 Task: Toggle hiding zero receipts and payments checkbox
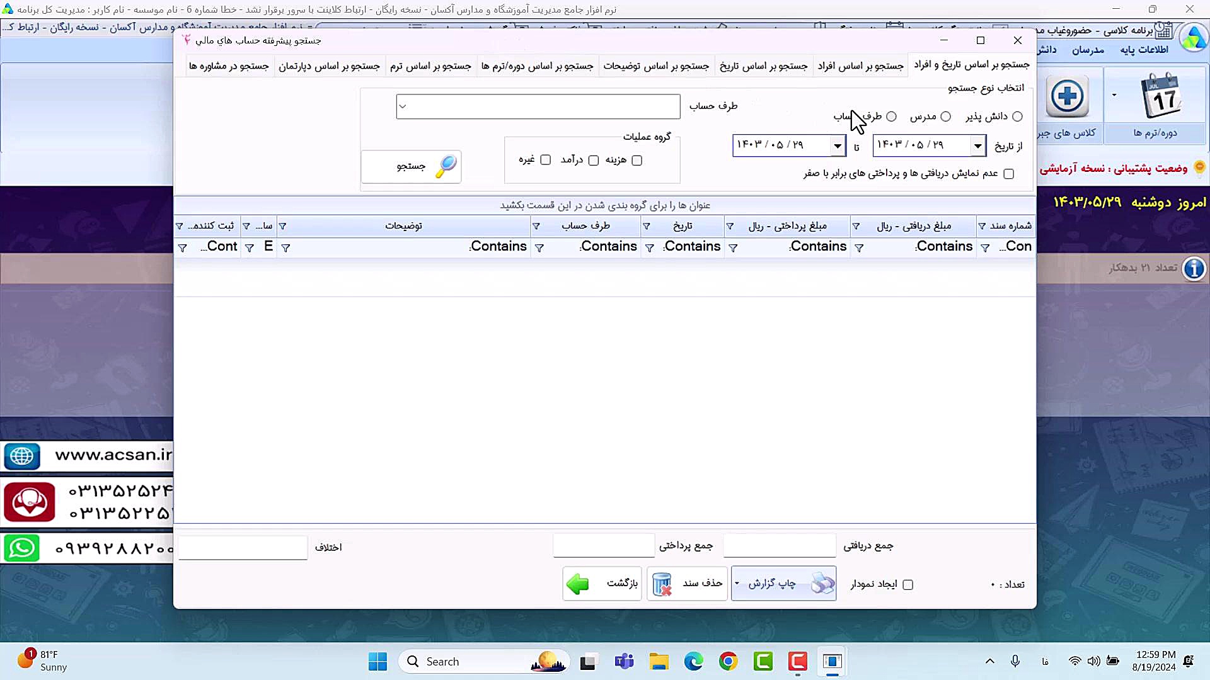click(1009, 174)
